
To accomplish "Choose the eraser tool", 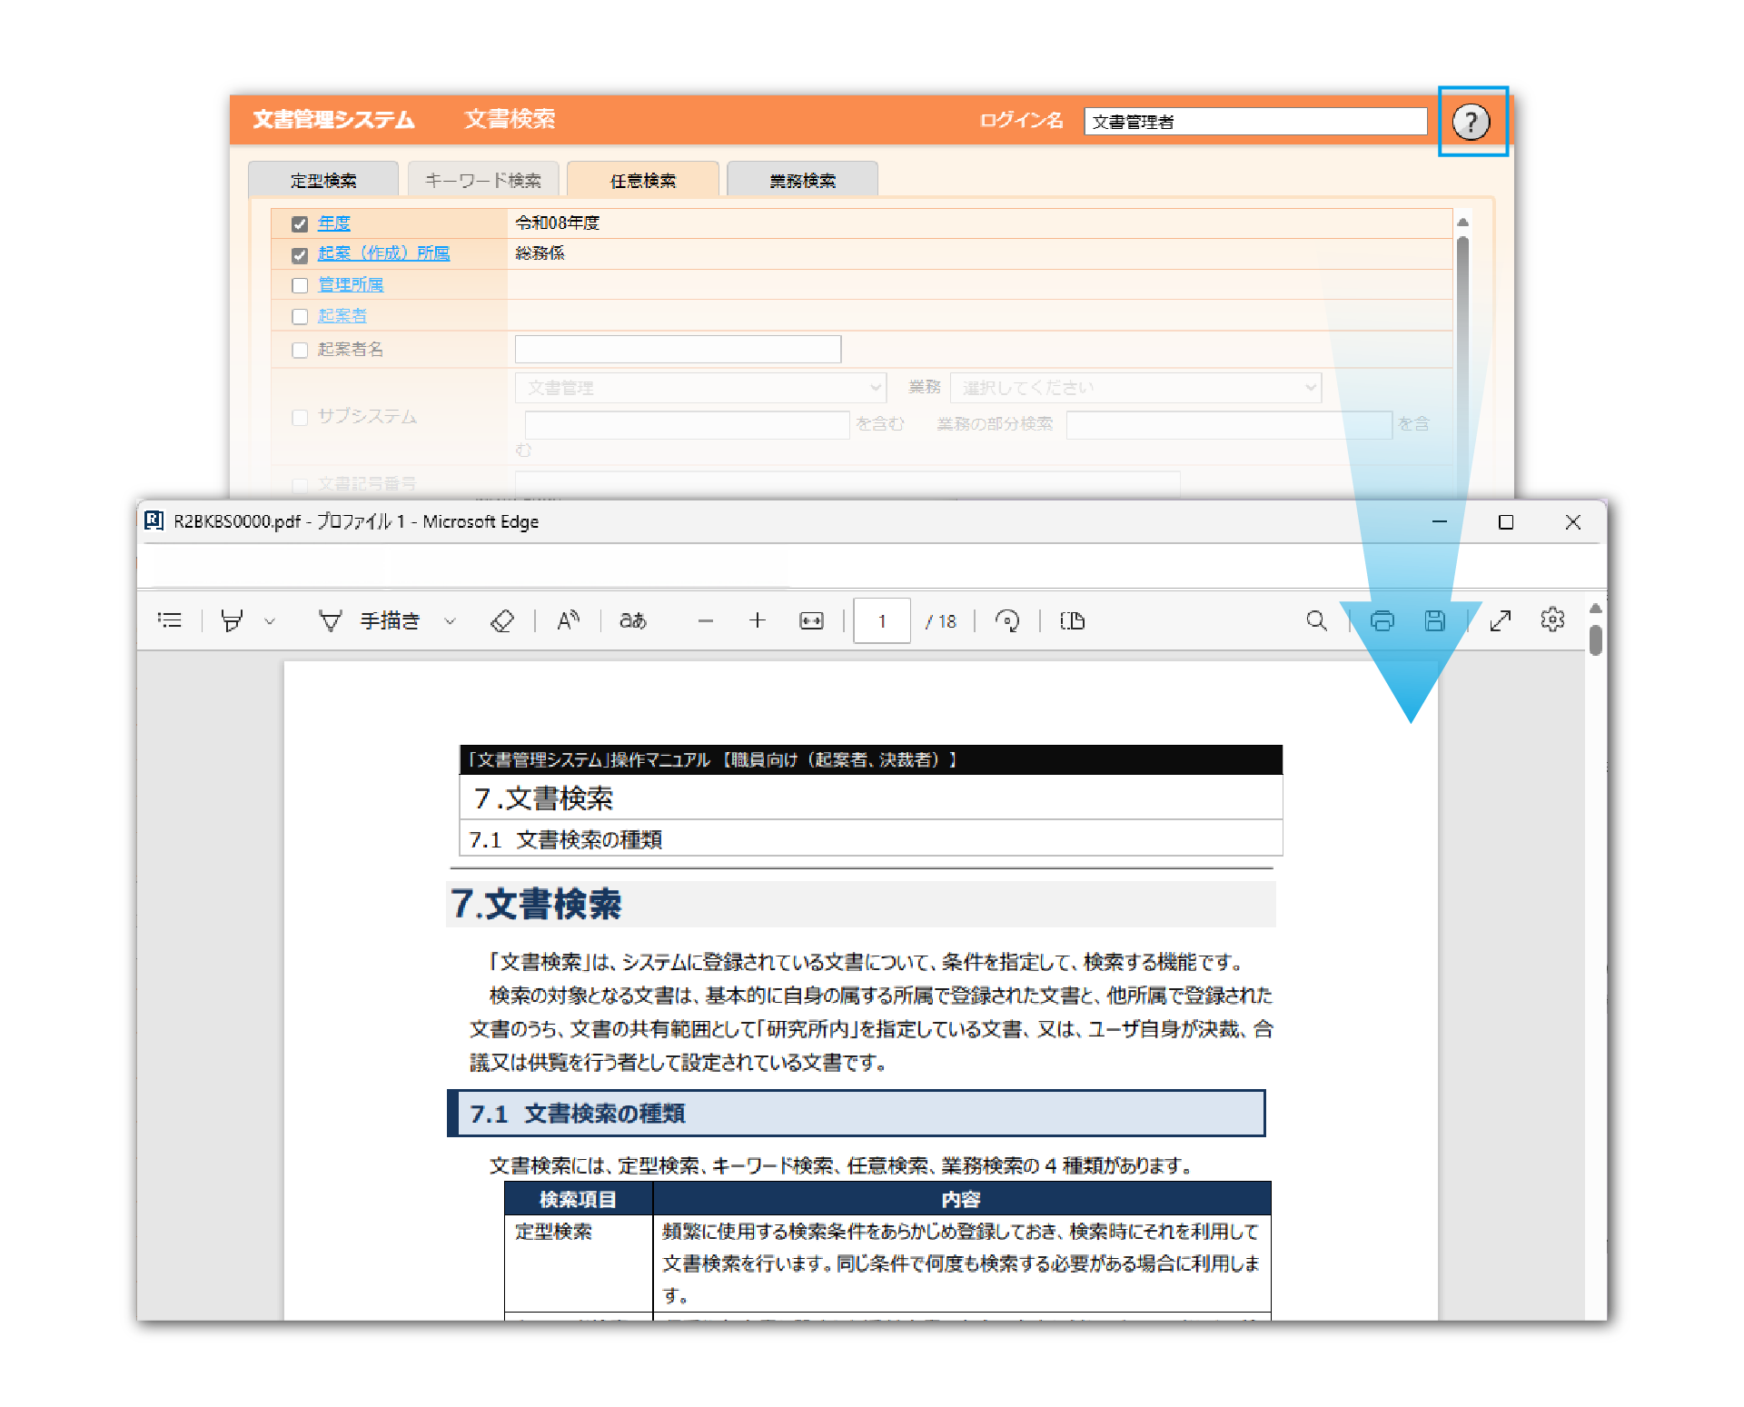I will [x=502, y=620].
